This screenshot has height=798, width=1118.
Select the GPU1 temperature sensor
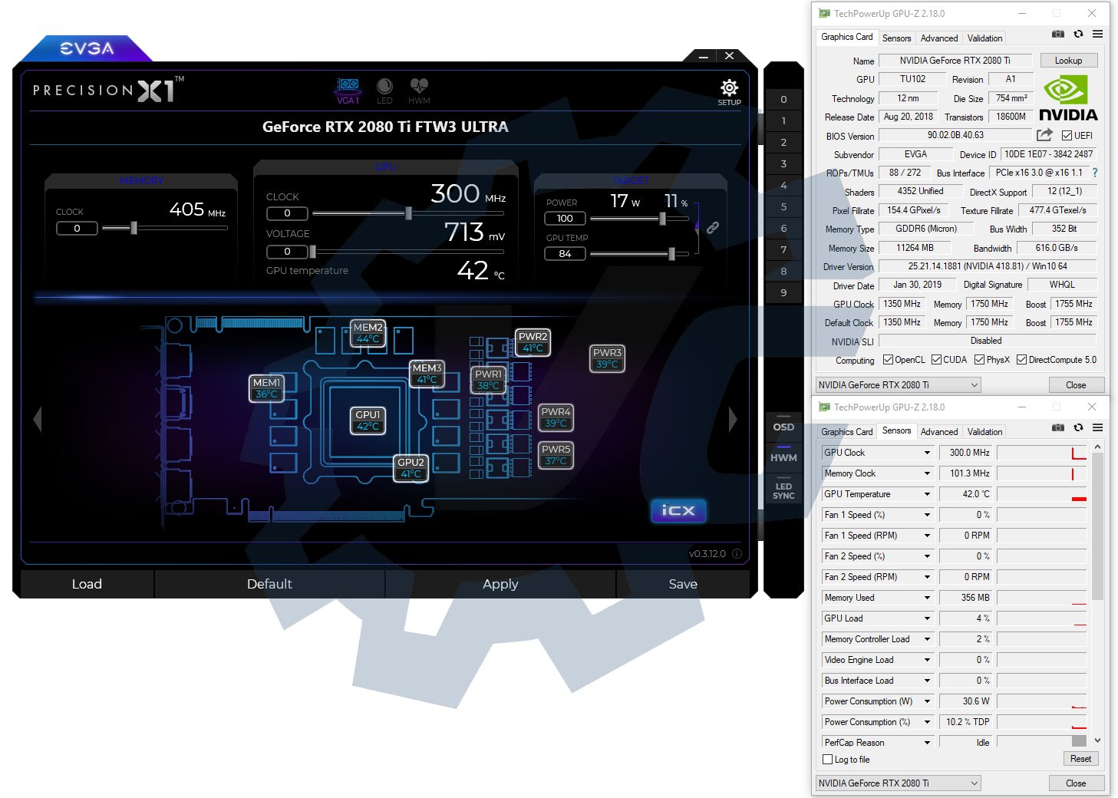(368, 420)
